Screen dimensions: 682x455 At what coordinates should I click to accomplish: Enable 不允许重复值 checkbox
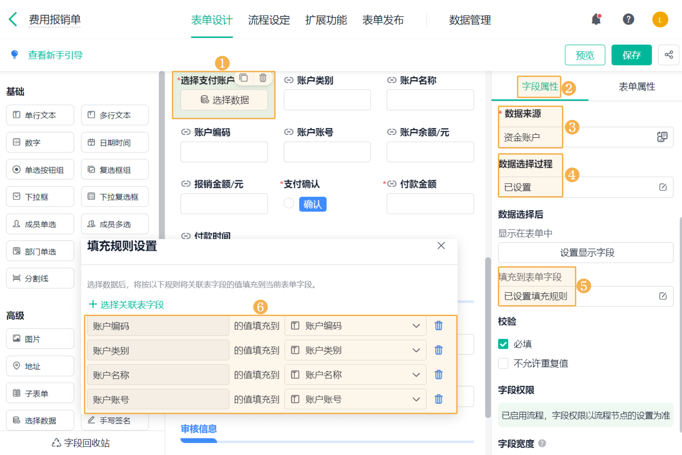pyautogui.click(x=503, y=363)
